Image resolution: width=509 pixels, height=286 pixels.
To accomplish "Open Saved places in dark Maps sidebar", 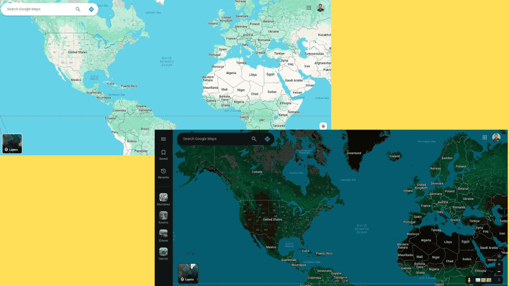I will pos(163,155).
